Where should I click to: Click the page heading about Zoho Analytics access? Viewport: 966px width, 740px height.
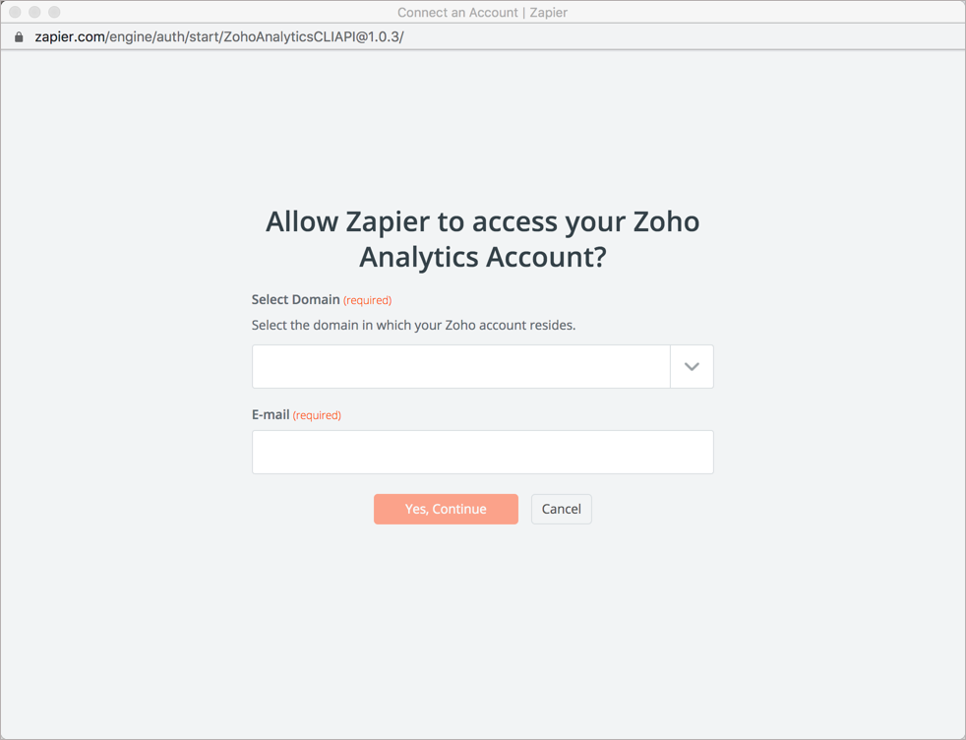(482, 238)
